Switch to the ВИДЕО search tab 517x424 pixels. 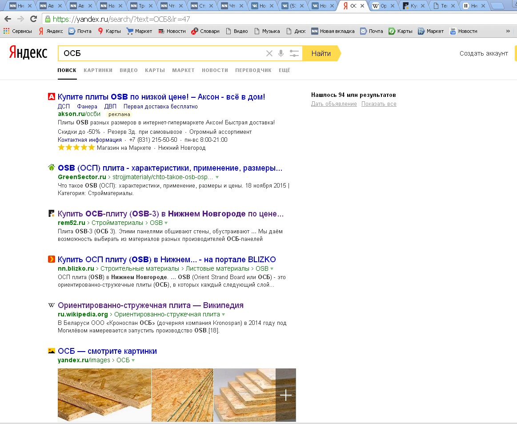tap(128, 70)
